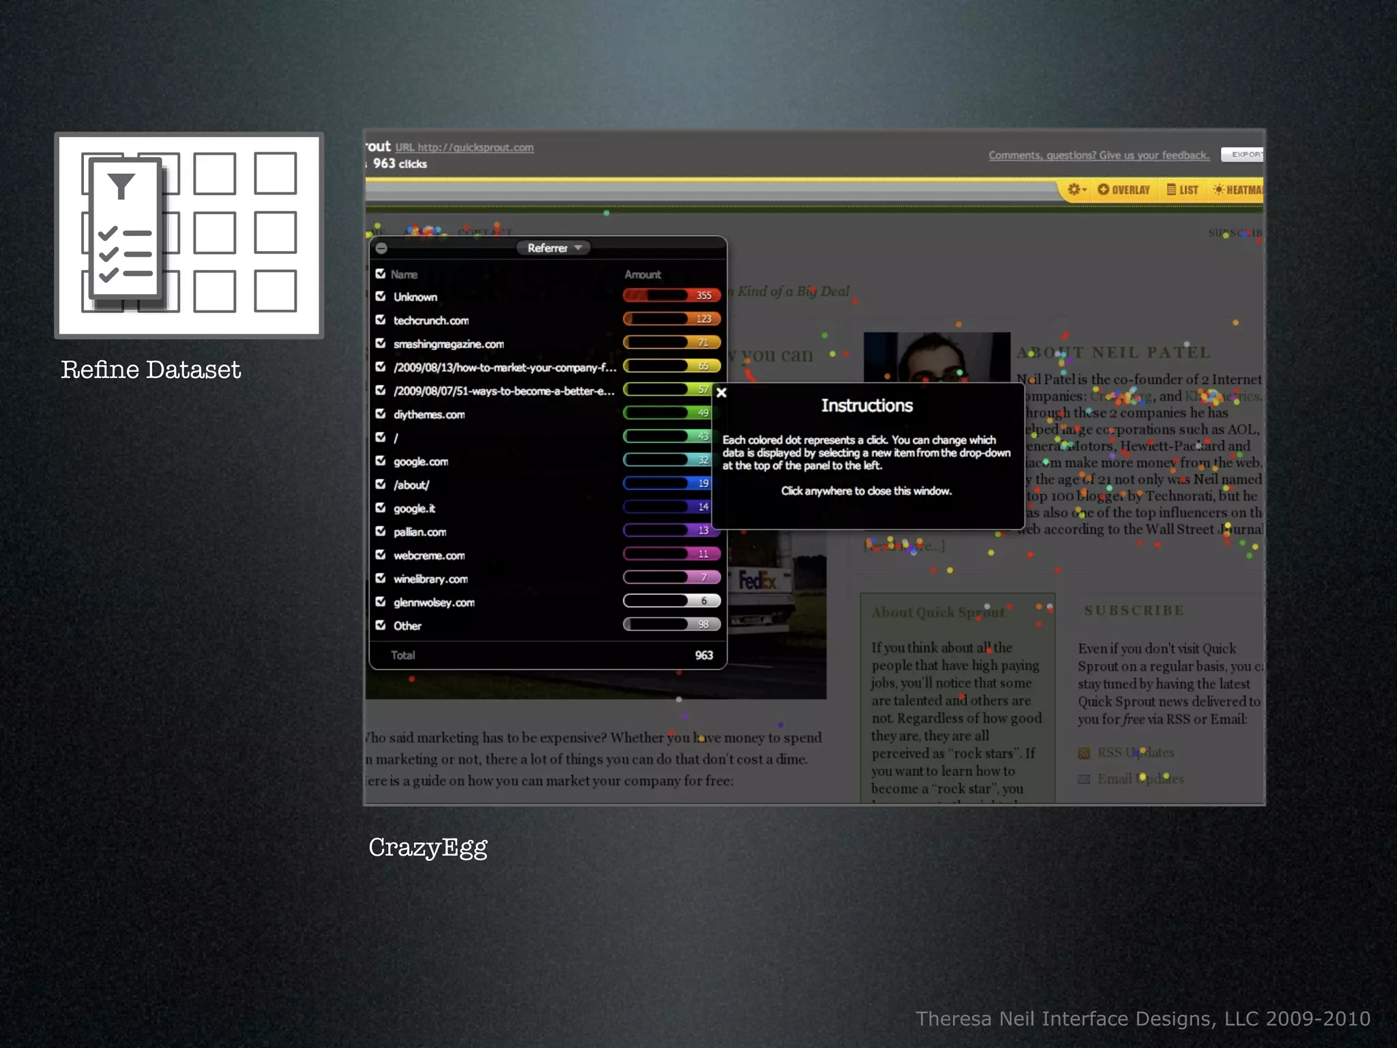
Task: Uncheck the techcrunch.com checkbox
Action: tap(381, 319)
